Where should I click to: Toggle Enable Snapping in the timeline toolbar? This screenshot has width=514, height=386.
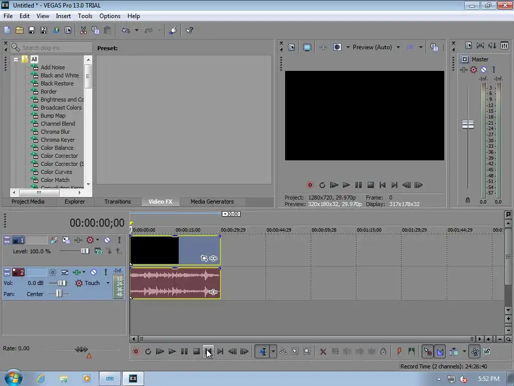[x=428, y=351]
